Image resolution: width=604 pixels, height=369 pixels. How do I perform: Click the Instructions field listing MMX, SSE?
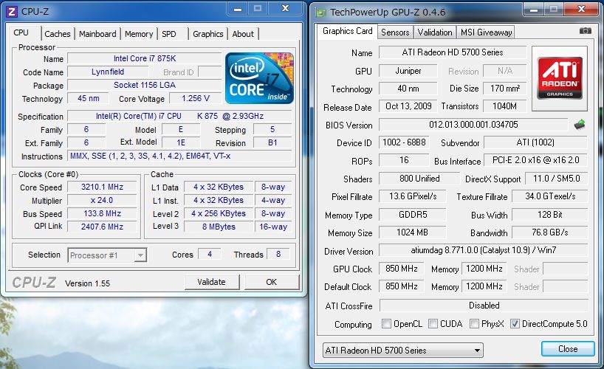pyautogui.click(x=179, y=156)
